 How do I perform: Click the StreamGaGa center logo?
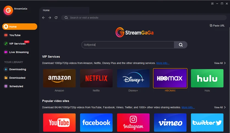point(135,32)
